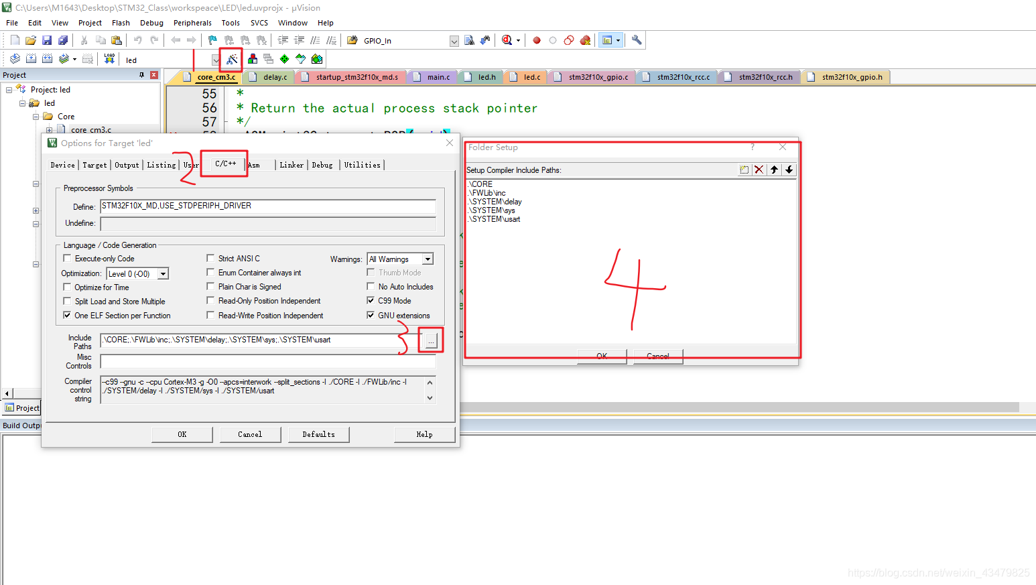Click the Include Paths browse button
The image size is (1036, 585).
pos(431,340)
